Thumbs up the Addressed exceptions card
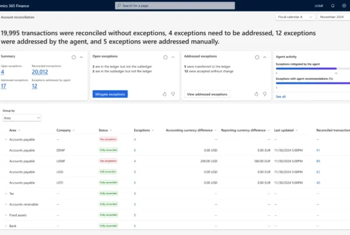The height and width of the screenshot is (235, 350). (256, 94)
